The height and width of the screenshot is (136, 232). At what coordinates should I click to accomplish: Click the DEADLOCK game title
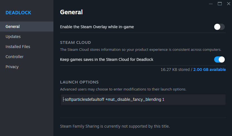[18, 13]
